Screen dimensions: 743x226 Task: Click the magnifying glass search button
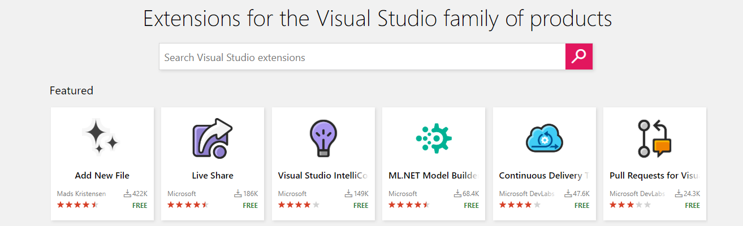tap(578, 56)
